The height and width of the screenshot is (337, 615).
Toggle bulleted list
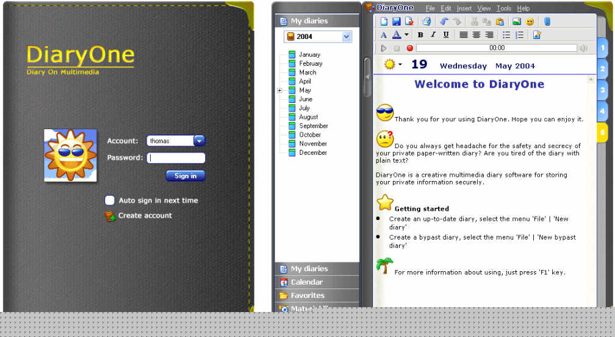506,35
